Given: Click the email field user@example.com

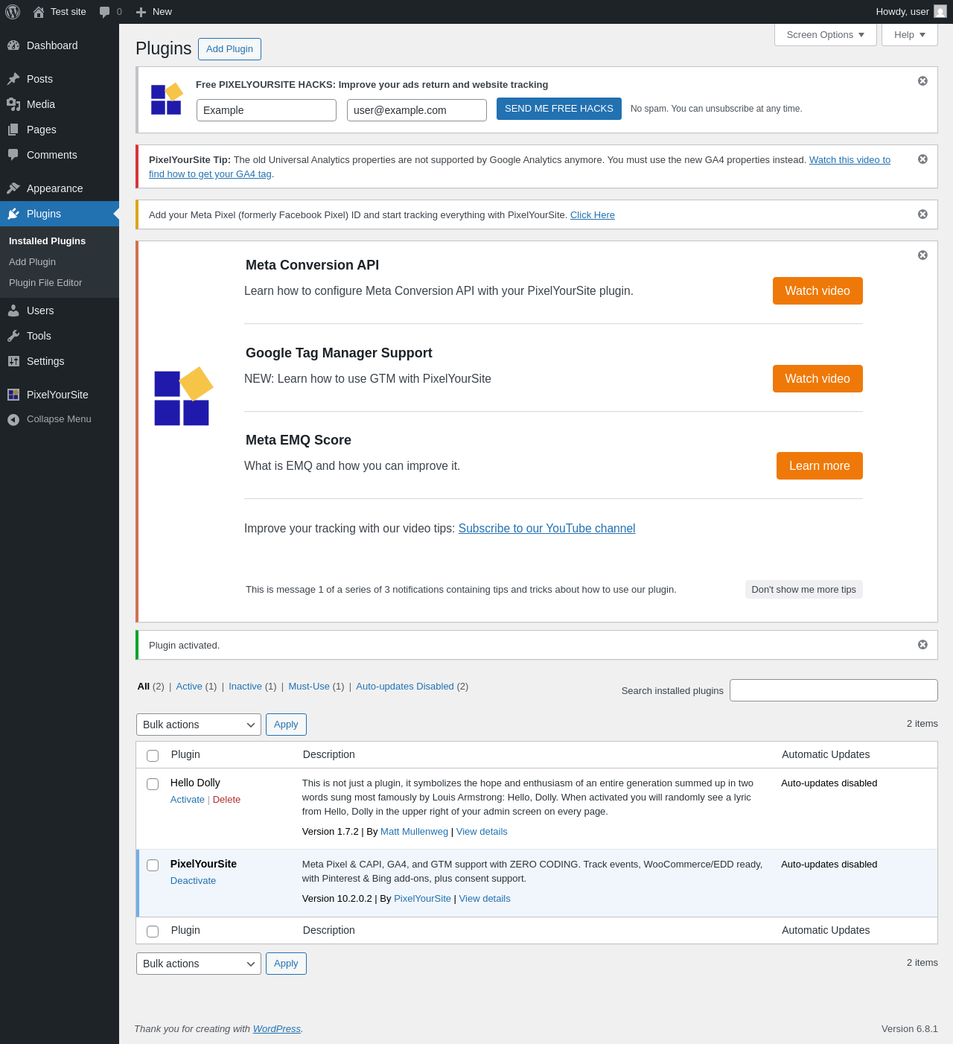Looking at the screenshot, I should pos(417,110).
